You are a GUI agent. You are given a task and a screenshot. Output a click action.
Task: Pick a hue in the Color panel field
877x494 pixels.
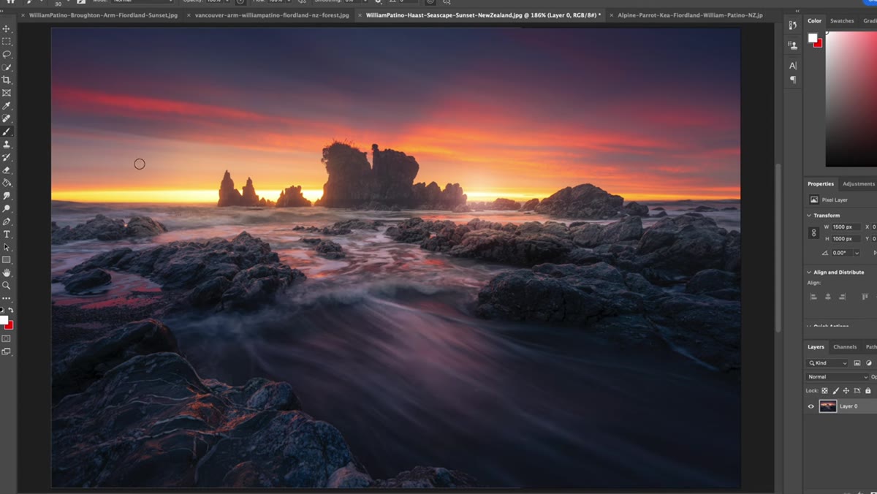(851, 99)
